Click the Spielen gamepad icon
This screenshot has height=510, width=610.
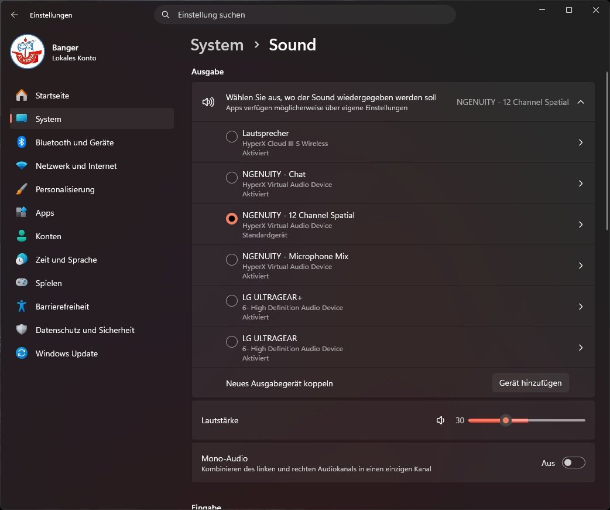point(22,283)
